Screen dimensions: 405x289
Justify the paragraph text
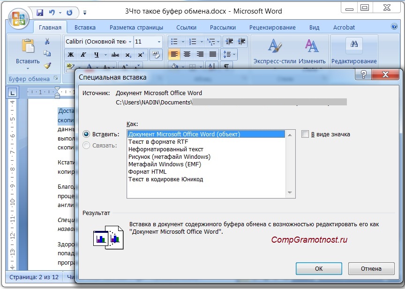[x=212, y=54]
